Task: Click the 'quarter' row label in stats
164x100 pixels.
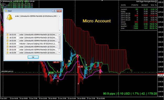Action: [124, 26]
